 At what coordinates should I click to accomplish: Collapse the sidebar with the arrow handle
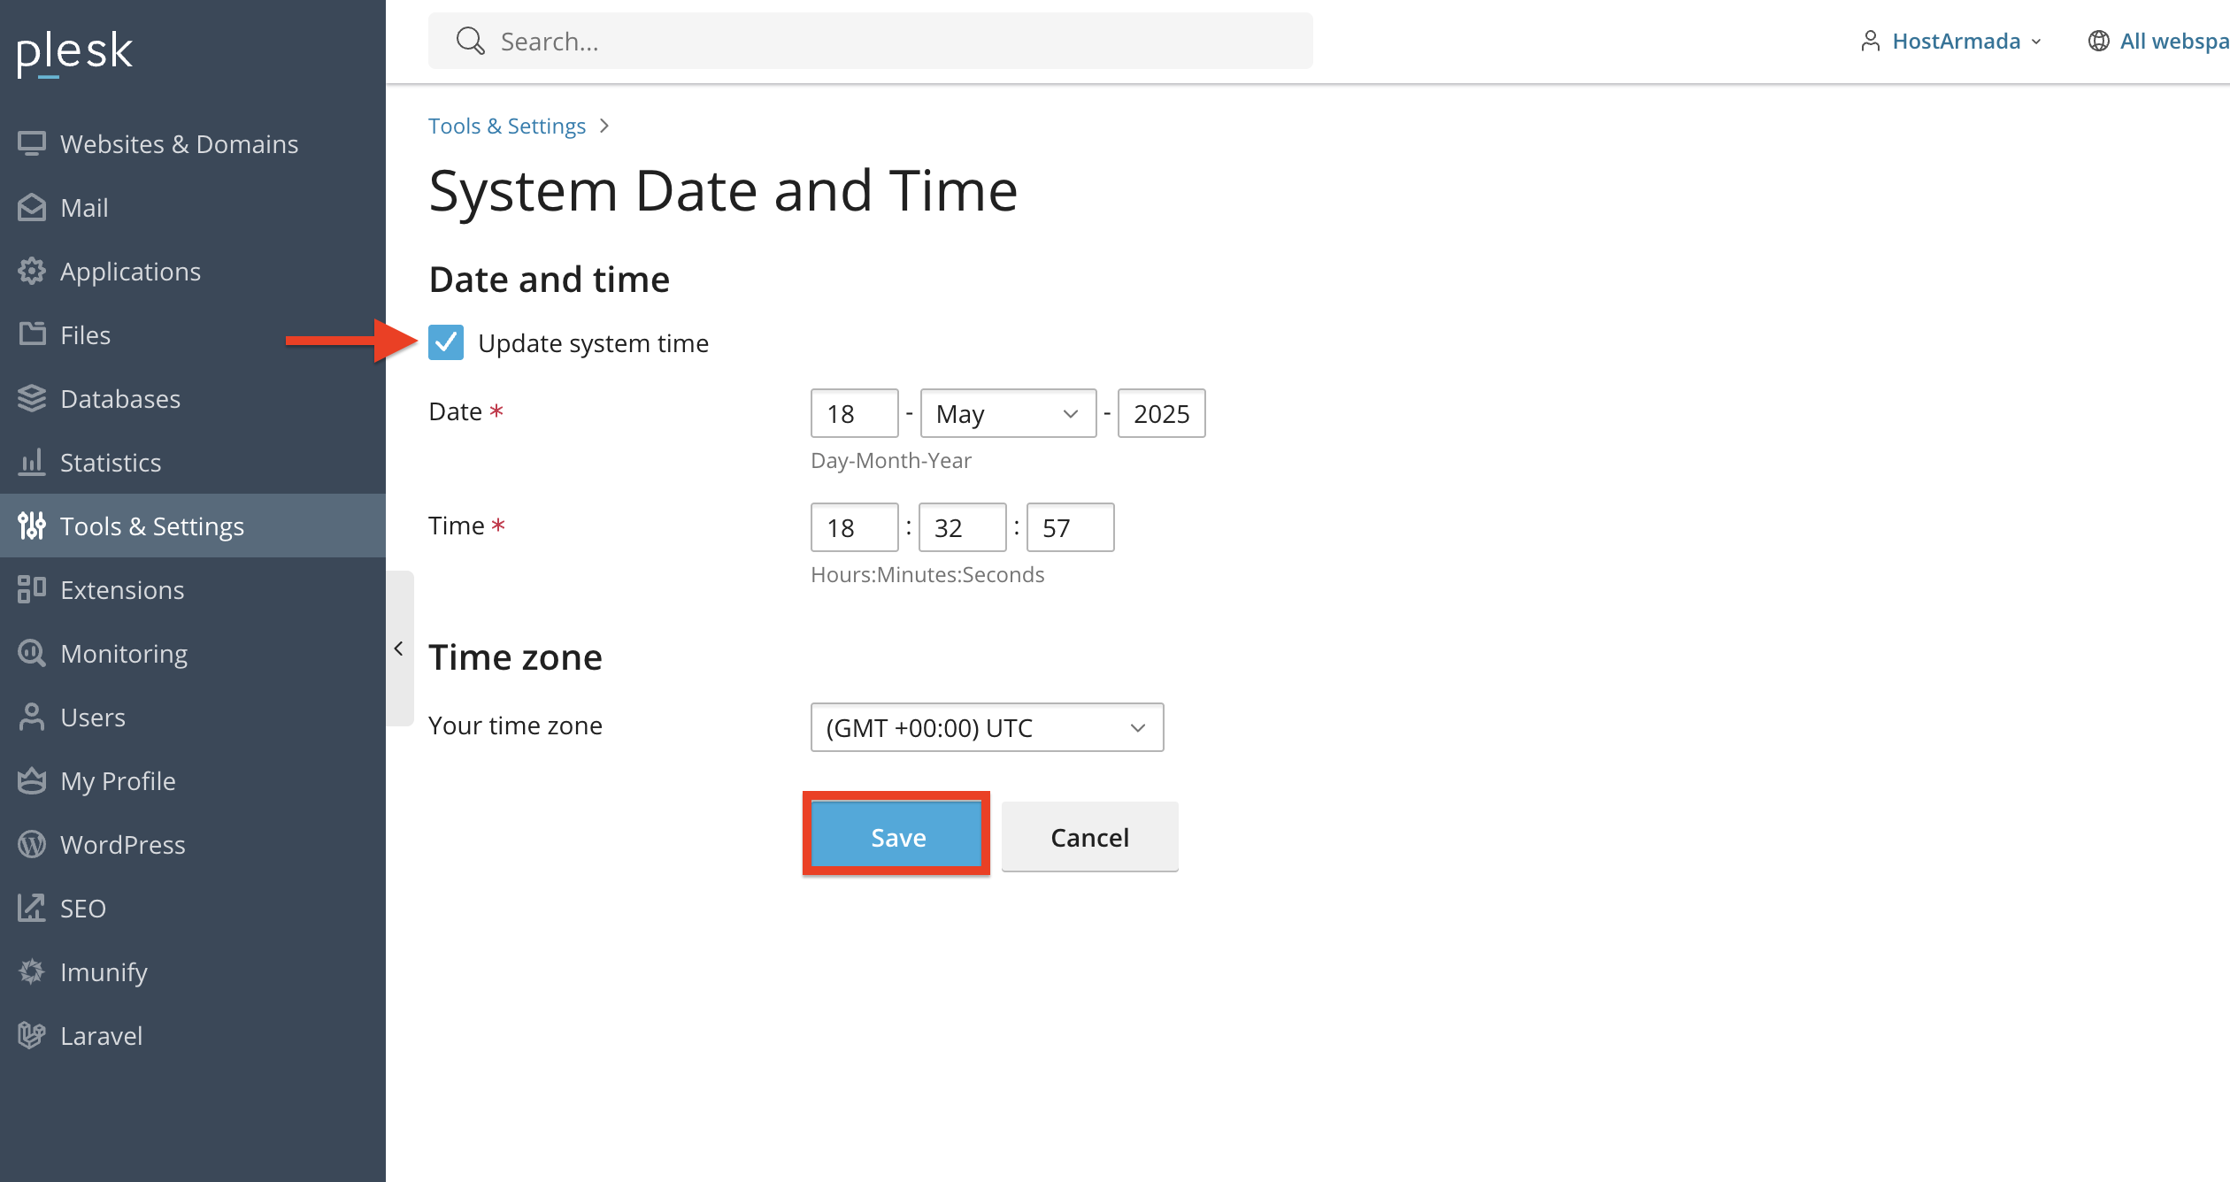click(x=399, y=649)
